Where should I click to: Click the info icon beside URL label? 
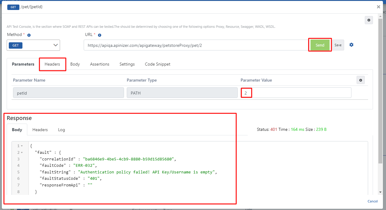(x=99, y=35)
